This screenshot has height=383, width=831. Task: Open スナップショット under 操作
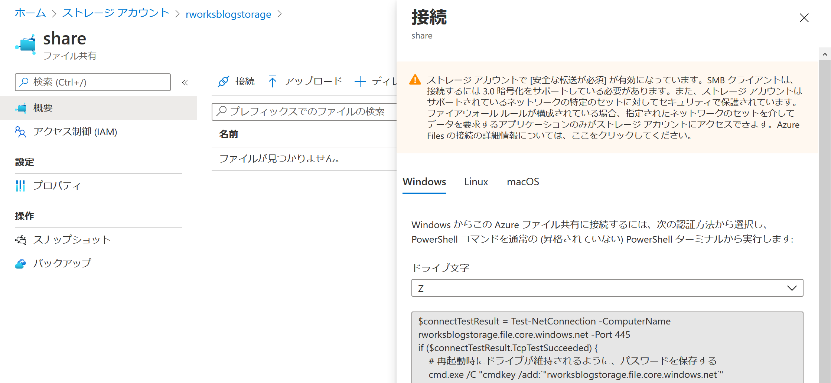98,240
